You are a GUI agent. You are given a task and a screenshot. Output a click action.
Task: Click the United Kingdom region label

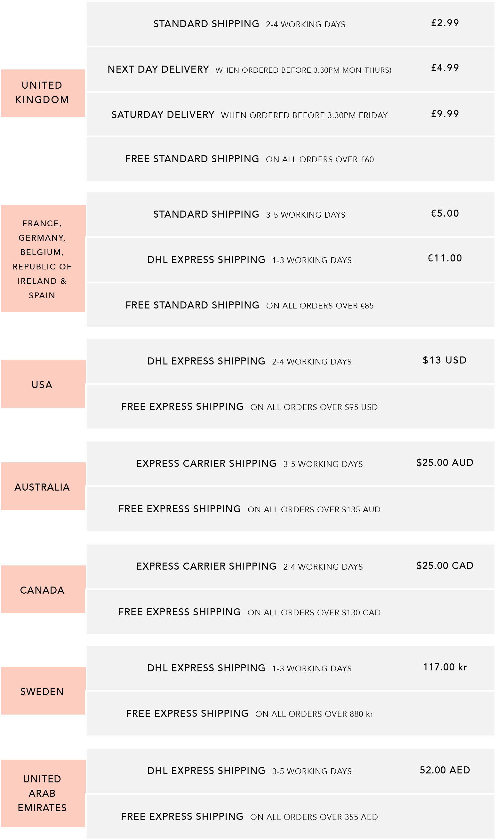(x=43, y=93)
